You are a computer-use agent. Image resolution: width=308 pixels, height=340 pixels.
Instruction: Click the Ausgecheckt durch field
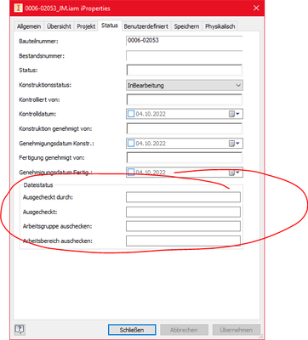pos(183,197)
